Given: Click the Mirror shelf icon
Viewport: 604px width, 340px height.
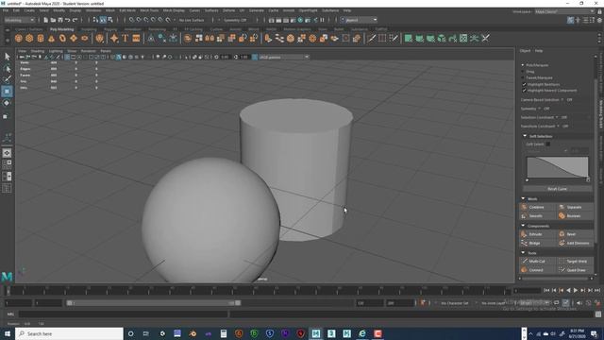Looking at the screenshot, I should [210, 38].
